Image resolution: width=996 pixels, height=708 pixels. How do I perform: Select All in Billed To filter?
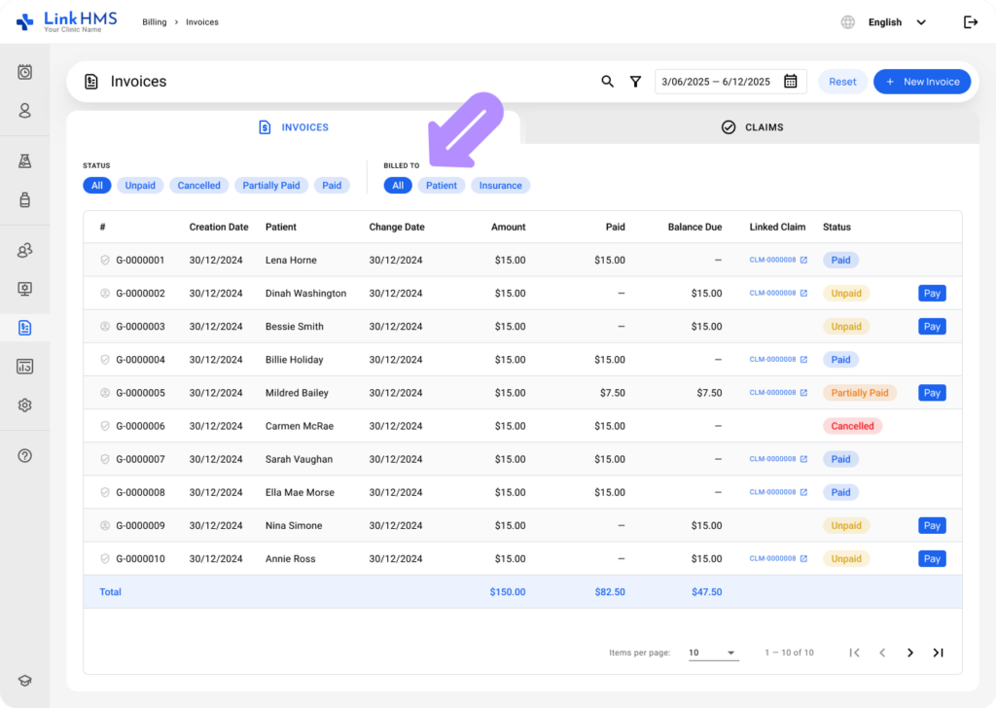coord(398,186)
